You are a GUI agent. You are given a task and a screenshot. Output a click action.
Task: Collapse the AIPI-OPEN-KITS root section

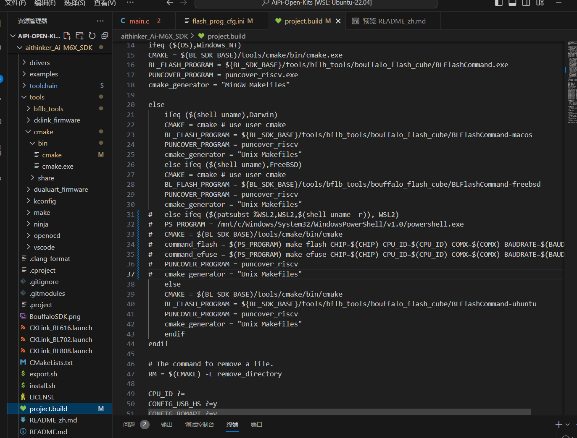(13, 36)
